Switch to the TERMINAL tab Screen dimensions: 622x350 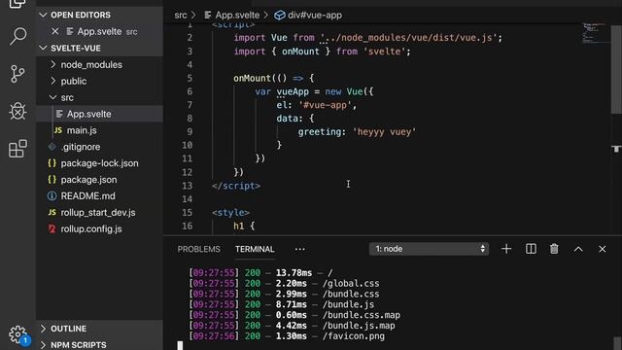(255, 249)
